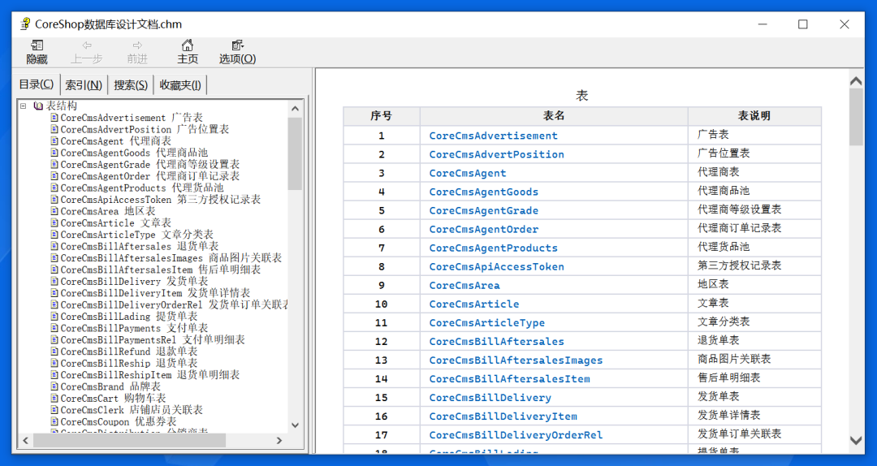Click tree scrollbar up arrow
The height and width of the screenshot is (466, 877).
(296, 109)
